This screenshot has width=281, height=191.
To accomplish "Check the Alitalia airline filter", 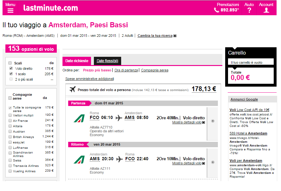I will click(10, 126).
